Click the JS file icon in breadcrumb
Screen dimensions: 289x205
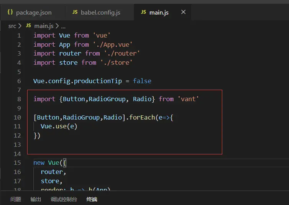point(28,26)
